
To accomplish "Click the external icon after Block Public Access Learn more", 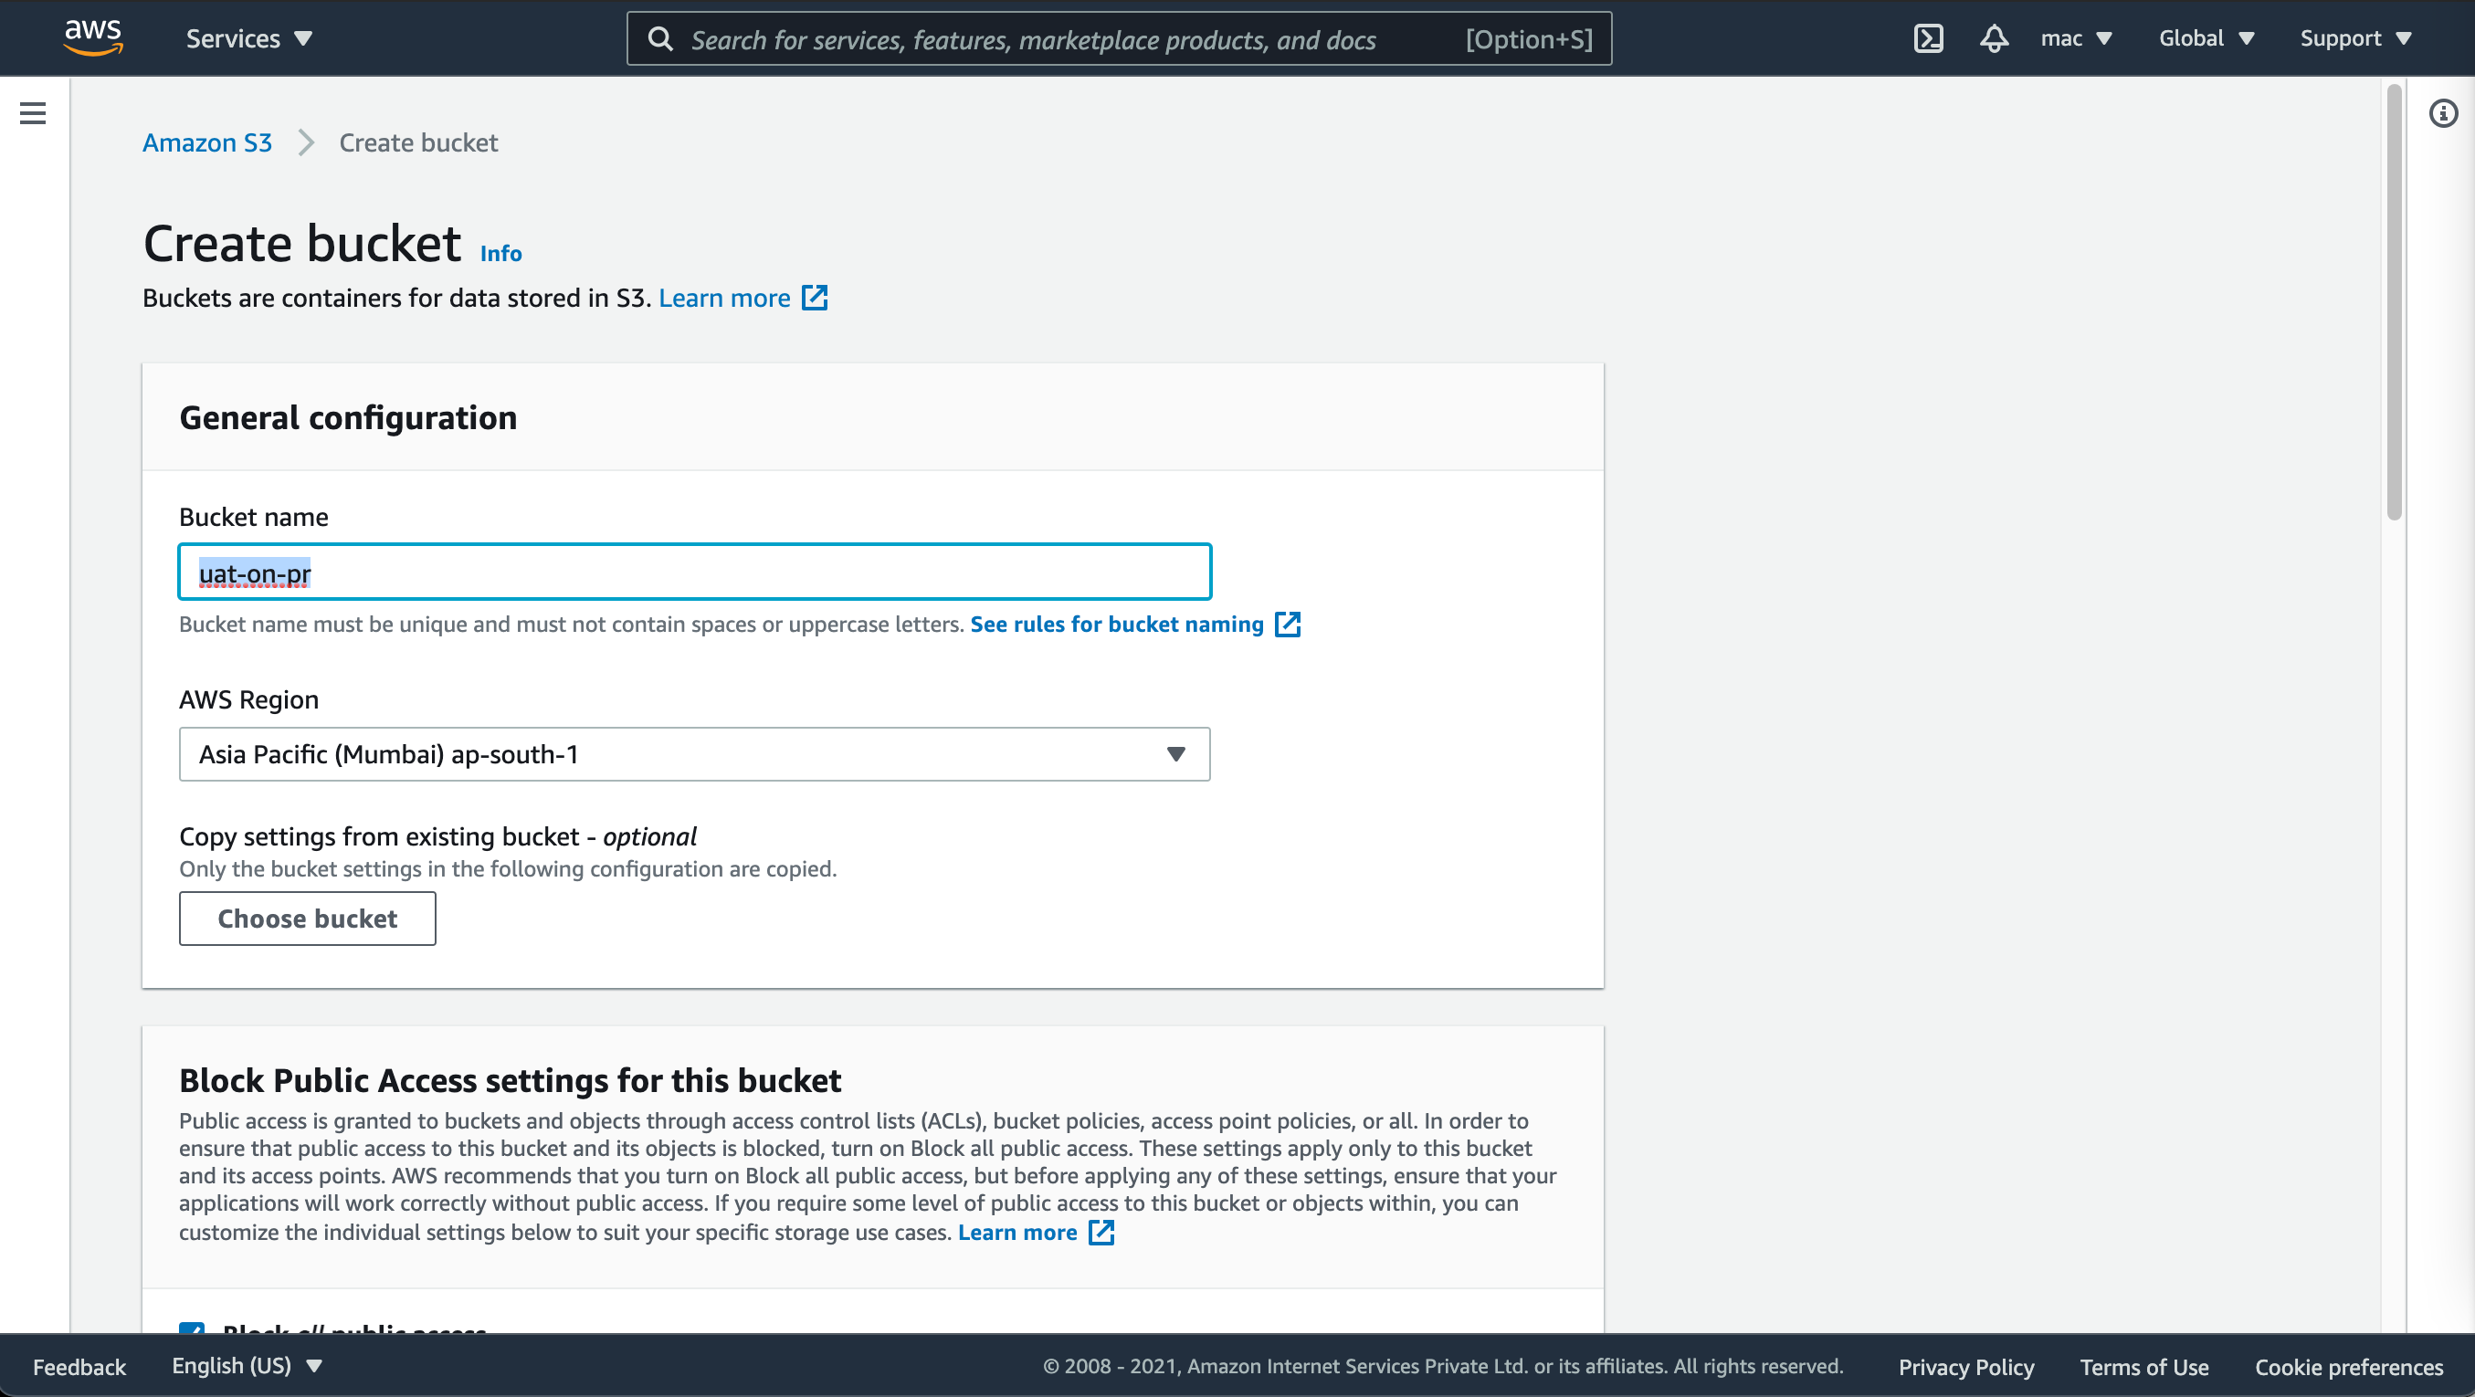I will pos(1101,1233).
